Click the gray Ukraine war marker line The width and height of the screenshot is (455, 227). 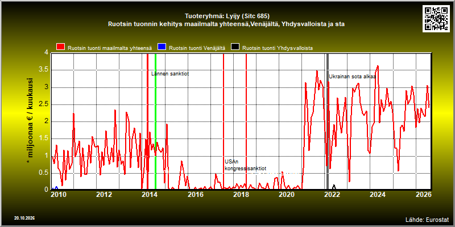coord(328,121)
